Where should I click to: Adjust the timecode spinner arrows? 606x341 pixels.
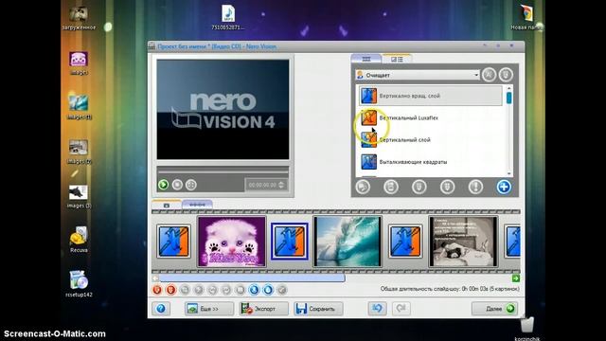[x=281, y=186]
